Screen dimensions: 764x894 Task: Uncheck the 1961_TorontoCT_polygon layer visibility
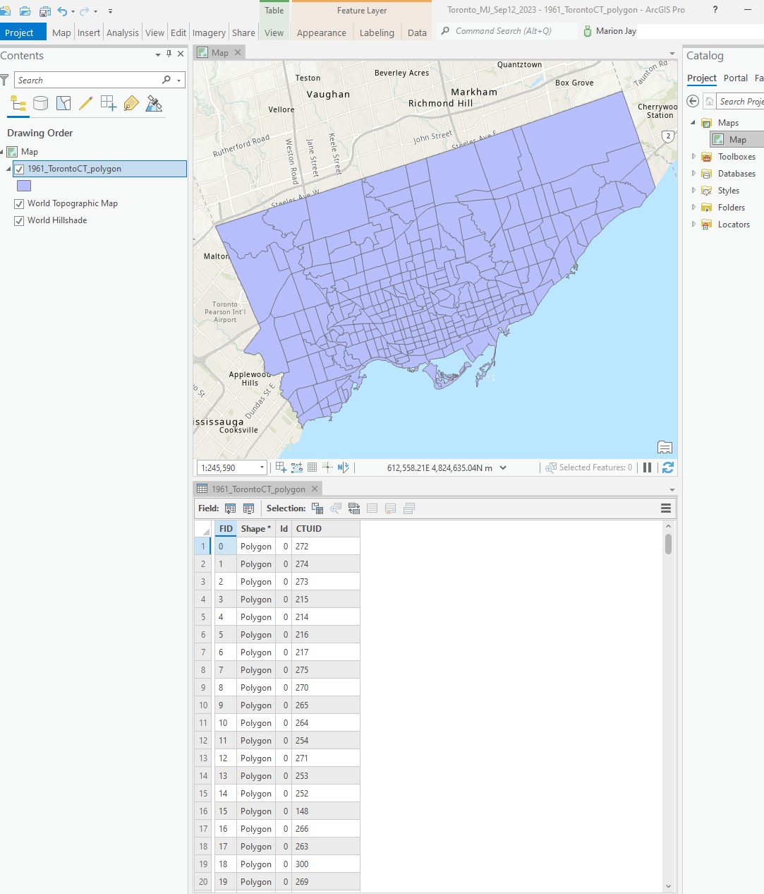tap(19, 168)
